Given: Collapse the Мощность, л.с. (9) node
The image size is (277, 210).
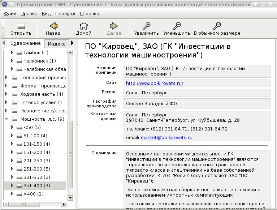Looking at the screenshot, I should [x=7, y=119].
